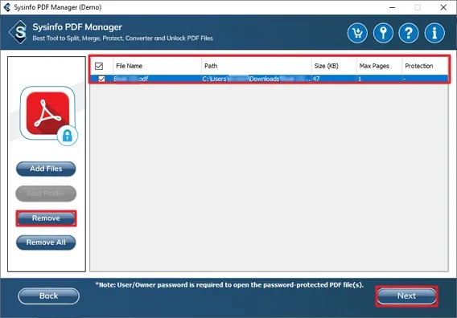Image resolution: width=457 pixels, height=318 pixels.
Task: Click title bar app icon
Action: tap(7, 7)
